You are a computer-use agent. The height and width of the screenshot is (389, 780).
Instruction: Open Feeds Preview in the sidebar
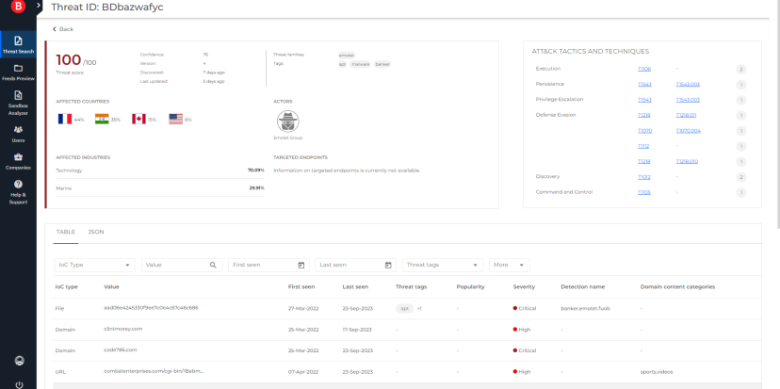tap(18, 73)
